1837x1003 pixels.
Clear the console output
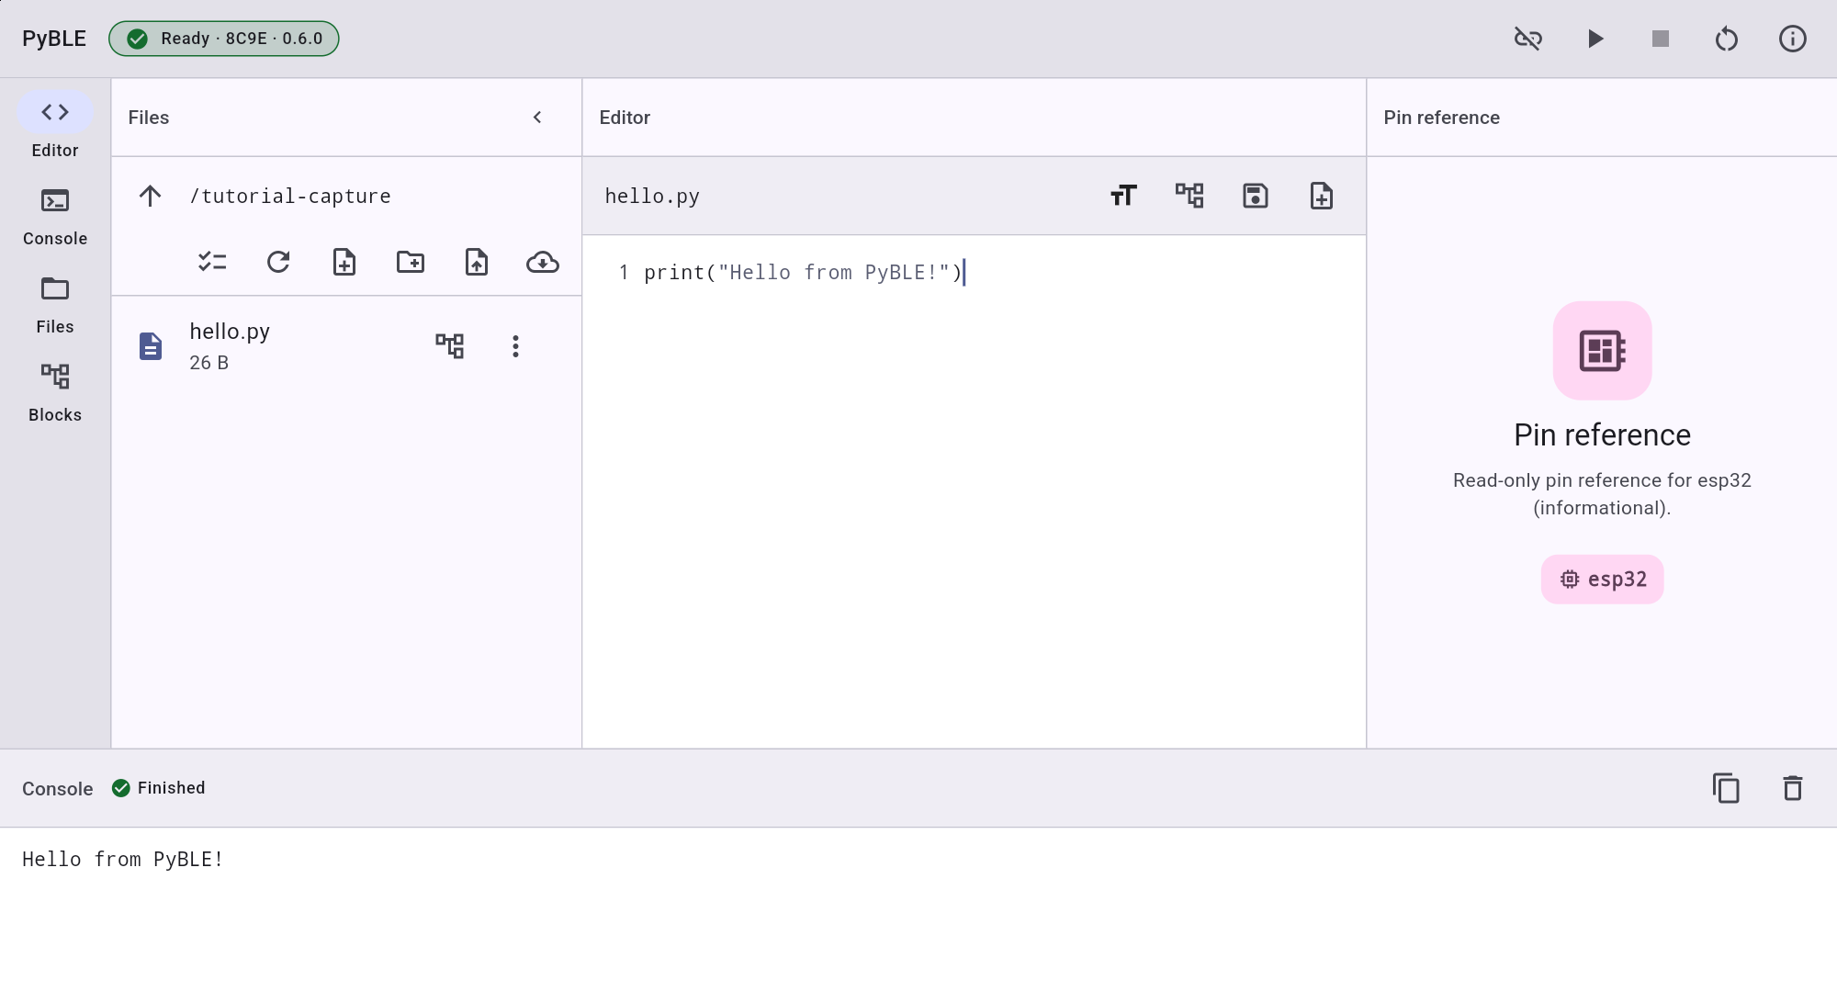point(1793,788)
